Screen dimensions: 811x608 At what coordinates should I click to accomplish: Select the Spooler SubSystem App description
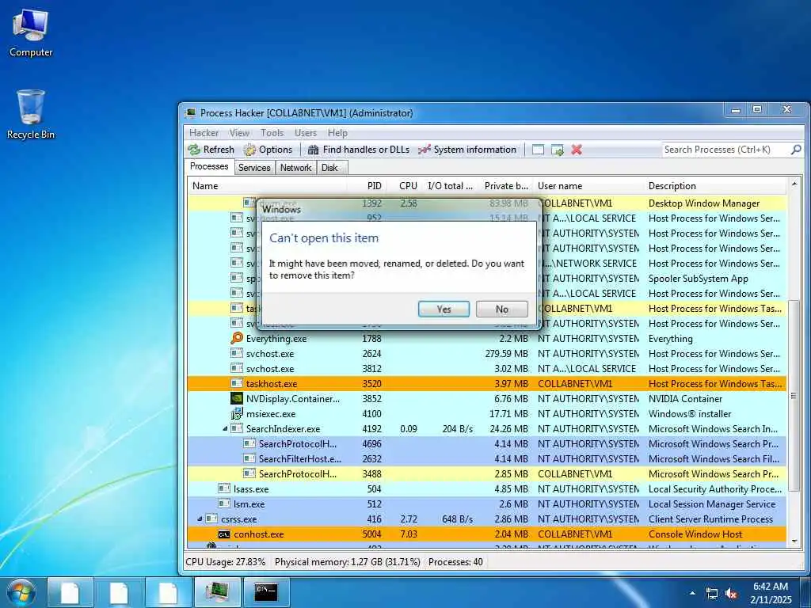pos(699,278)
